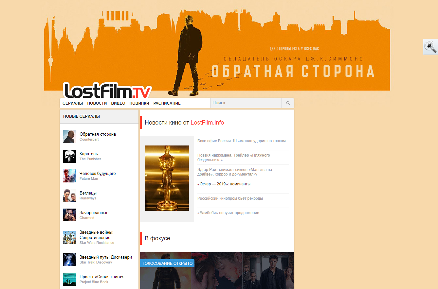Viewport: 438px width, 289px height.
Task: Select Человек будущего series title
Action: coord(98,174)
